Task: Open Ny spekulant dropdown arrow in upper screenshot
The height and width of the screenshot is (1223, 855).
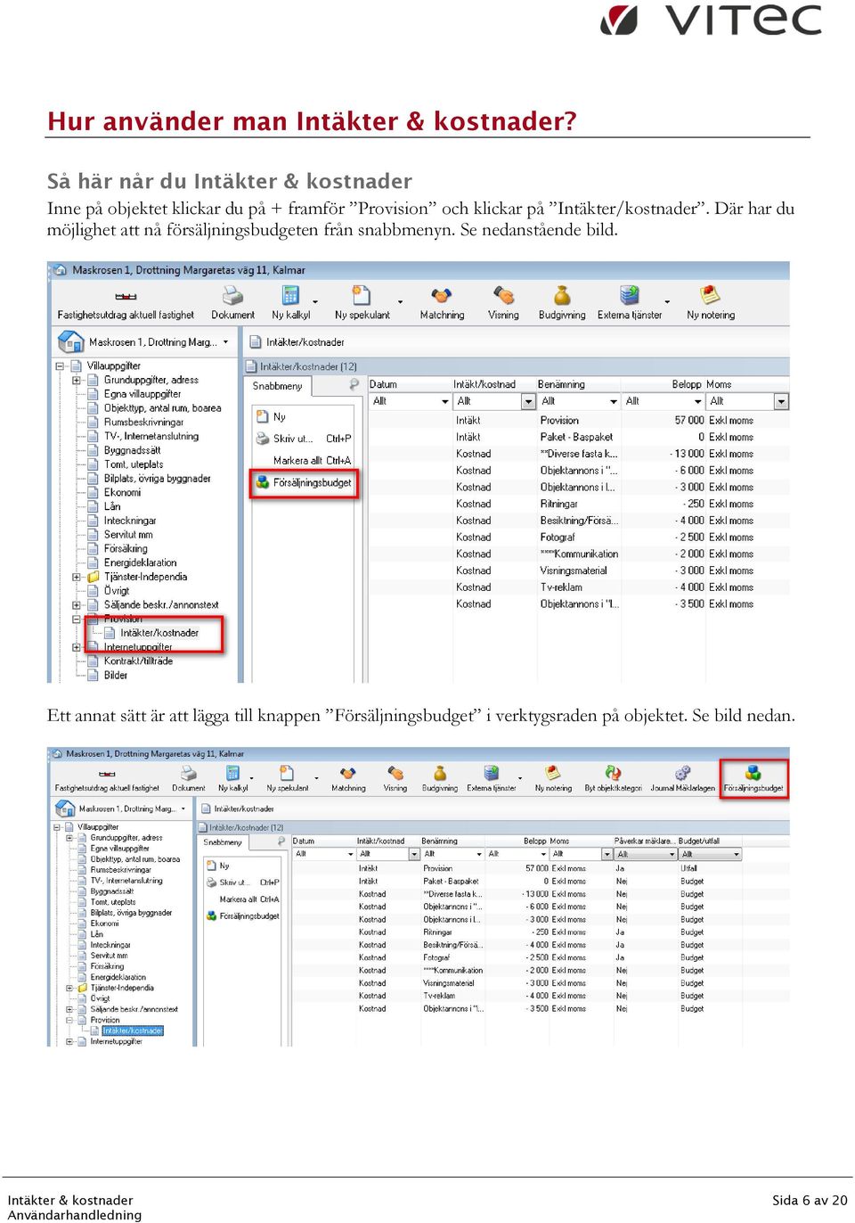Action: tap(400, 301)
